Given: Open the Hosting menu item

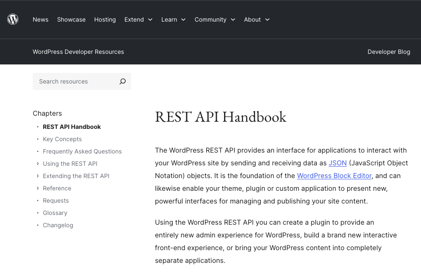Looking at the screenshot, I should tap(105, 20).
